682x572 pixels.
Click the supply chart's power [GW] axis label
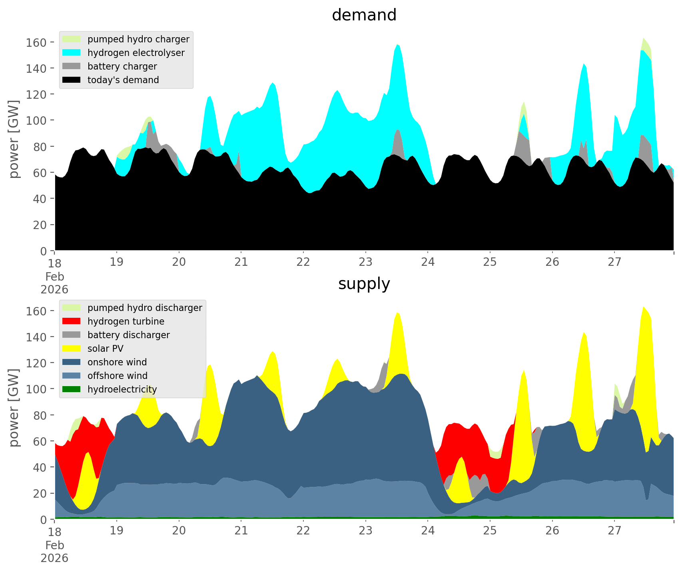point(14,408)
